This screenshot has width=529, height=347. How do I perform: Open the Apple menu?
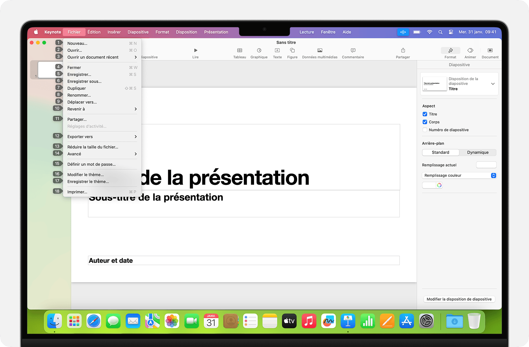tap(36, 32)
